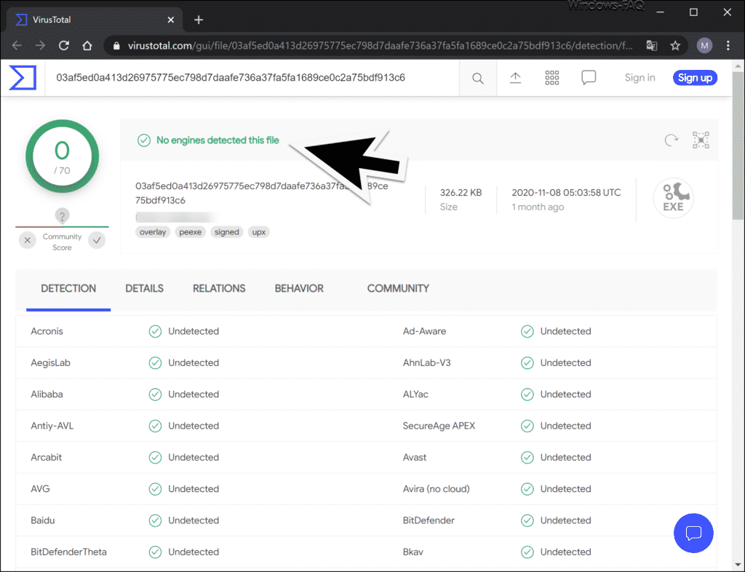Click the AegisLab engine name

[x=50, y=363]
